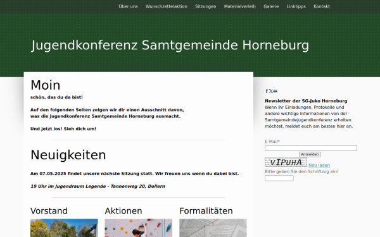Image resolution: width=380 pixels, height=237 pixels.
Task: Open the Aktionen climbing wall thumbnail
Action: coord(138,228)
